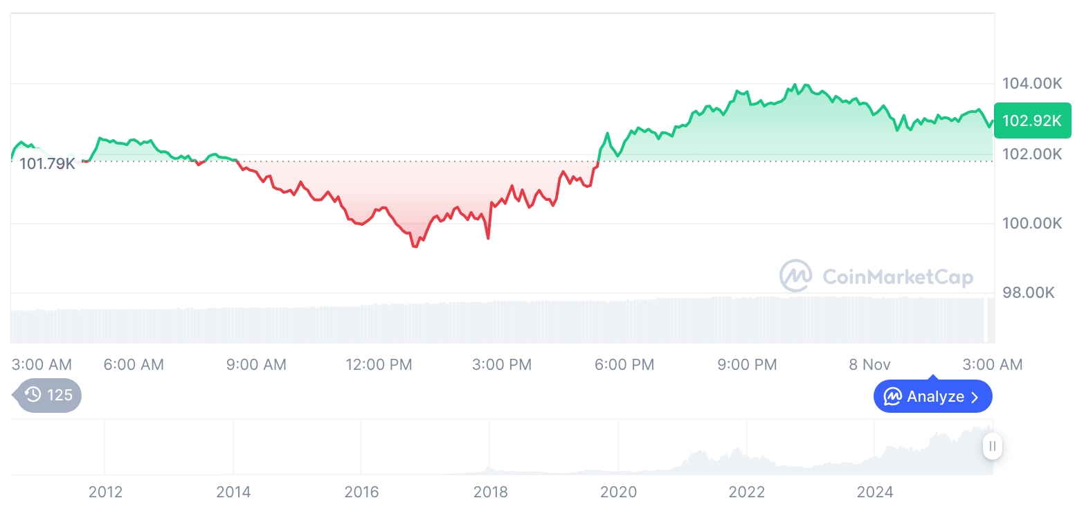Viewport: 1084px width, 507px height.
Task: Click the 104.00K price axis label
Action: 1031,84
